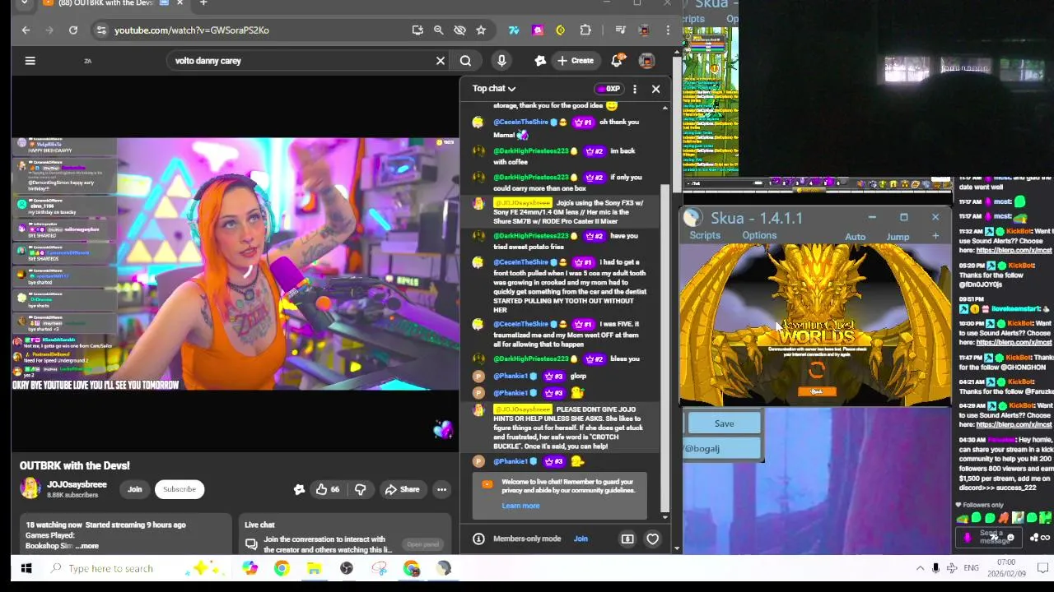Image resolution: width=1054 pixels, height=592 pixels.
Task: Close the live chat panel with X
Action: 655,89
